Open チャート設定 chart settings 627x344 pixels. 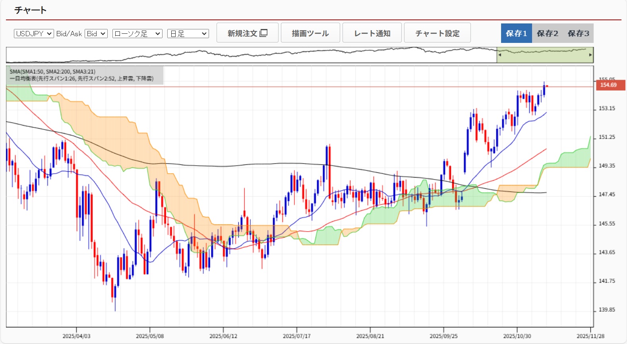(437, 33)
